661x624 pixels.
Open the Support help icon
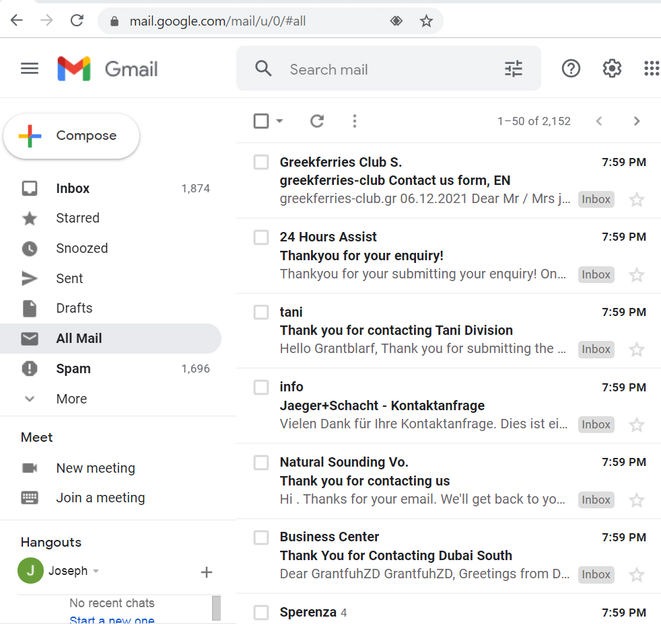pyautogui.click(x=571, y=69)
